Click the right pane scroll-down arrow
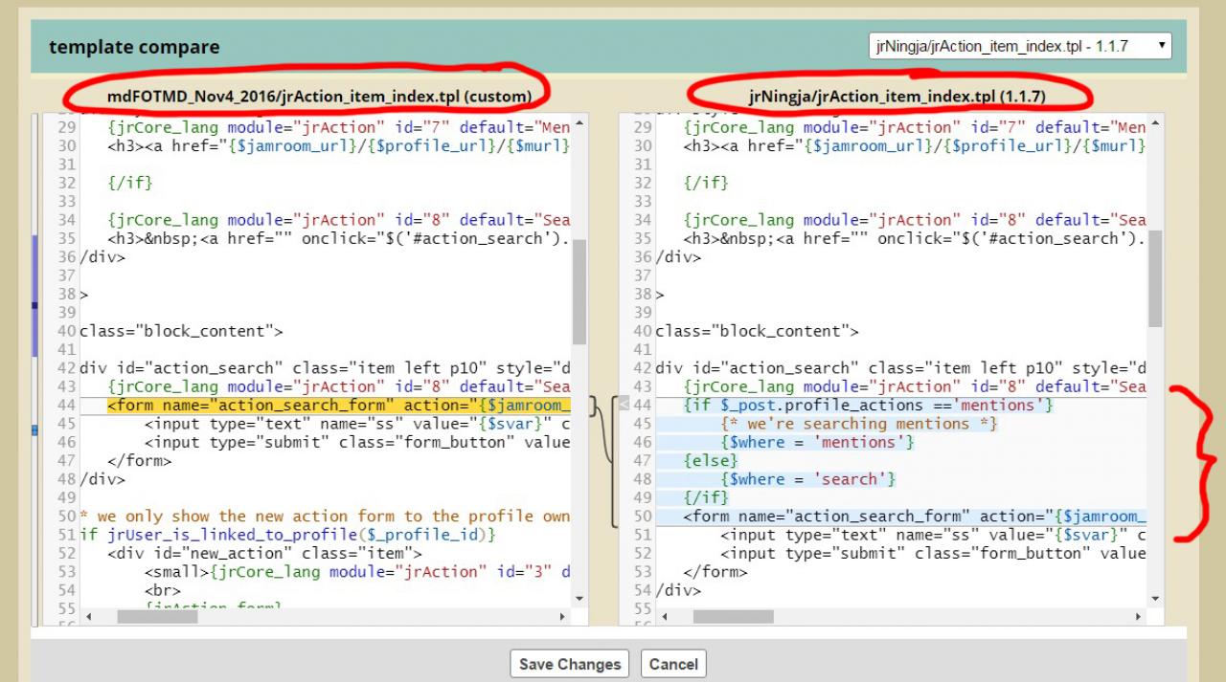 click(x=1154, y=599)
